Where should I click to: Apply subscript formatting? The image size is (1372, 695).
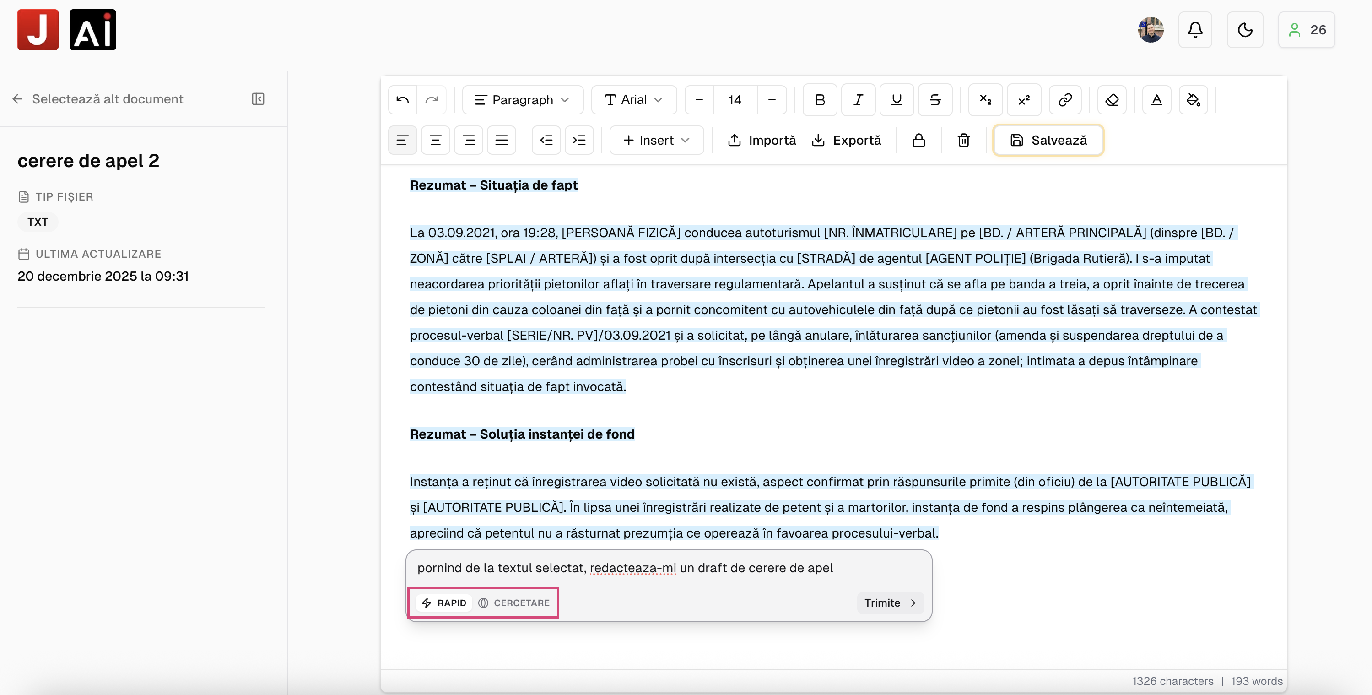click(x=985, y=100)
